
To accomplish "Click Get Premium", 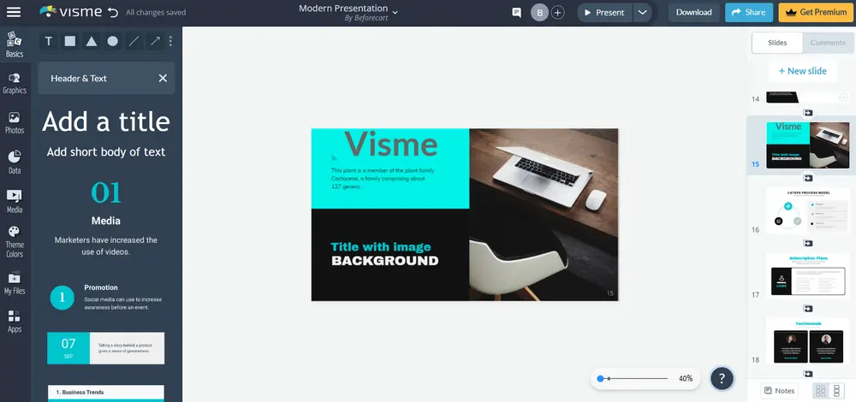I will point(817,13).
